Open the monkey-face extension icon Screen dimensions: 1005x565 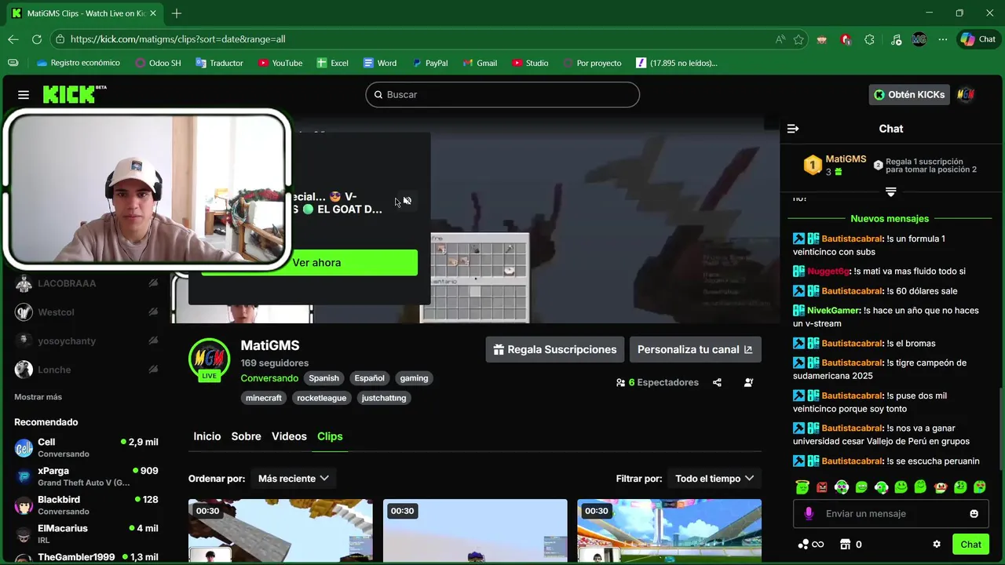click(822, 39)
